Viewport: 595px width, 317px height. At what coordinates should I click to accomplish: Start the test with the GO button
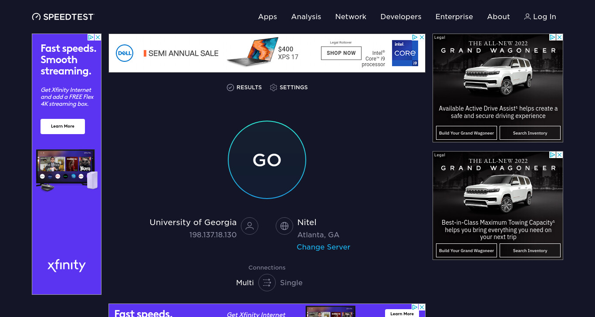(x=267, y=160)
